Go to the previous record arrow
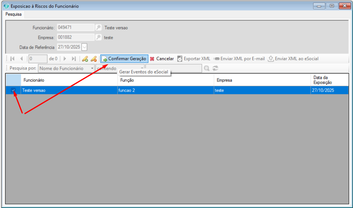Viewport: 353px width, 208px height. click(x=21, y=59)
